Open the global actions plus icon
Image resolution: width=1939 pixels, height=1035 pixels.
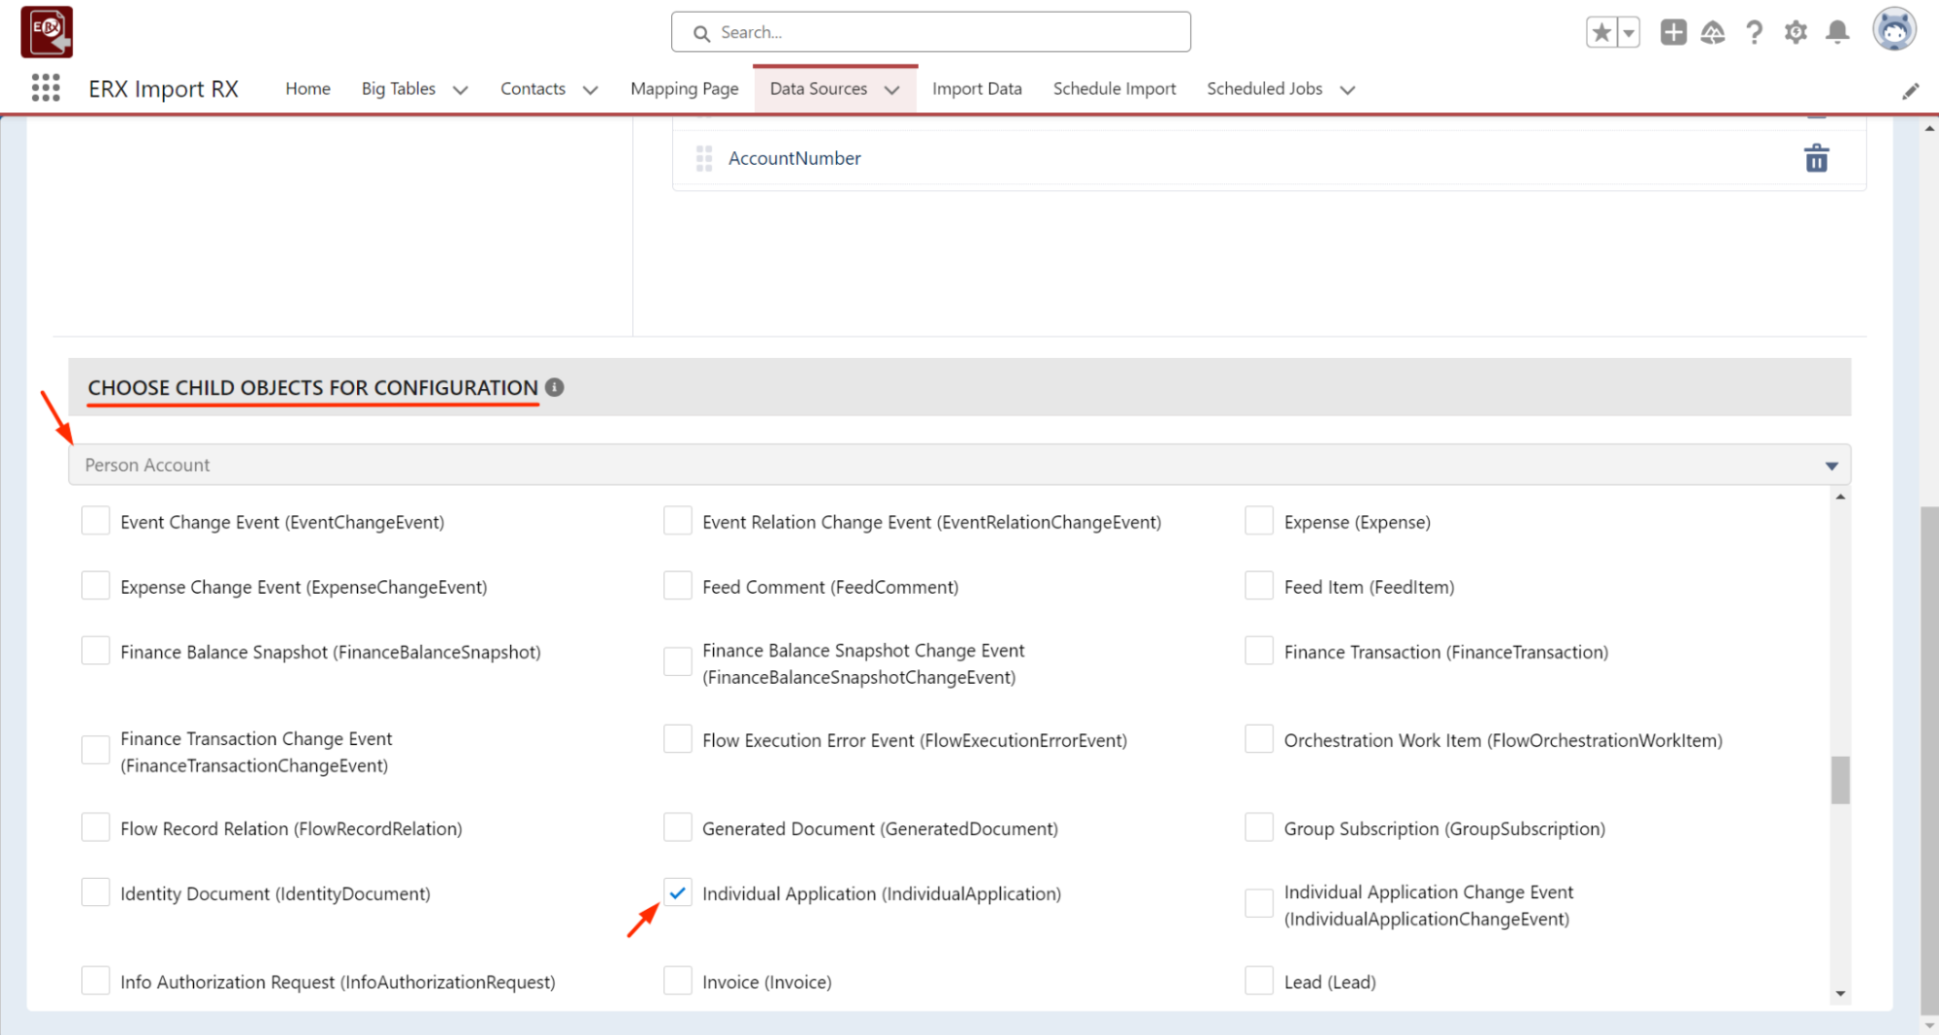click(1673, 32)
